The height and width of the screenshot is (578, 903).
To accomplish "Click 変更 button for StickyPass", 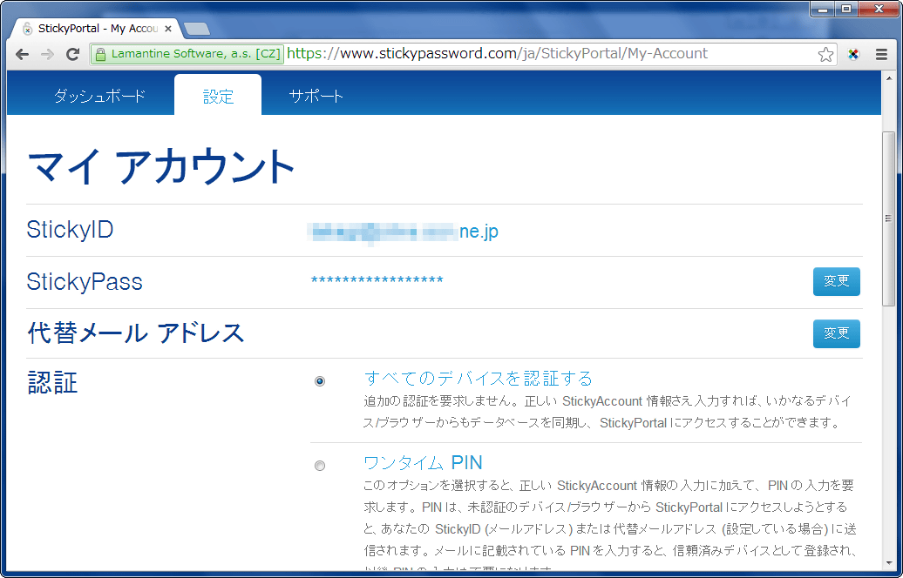I will point(836,281).
